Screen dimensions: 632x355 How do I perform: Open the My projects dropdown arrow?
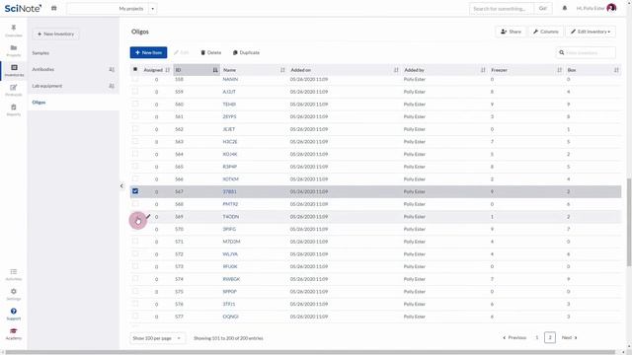[x=153, y=9]
